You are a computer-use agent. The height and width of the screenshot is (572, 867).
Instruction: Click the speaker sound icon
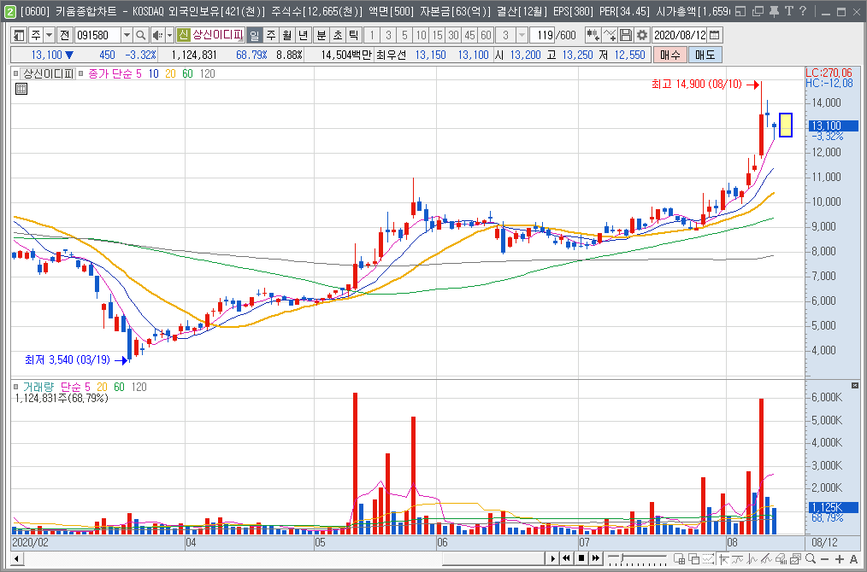[157, 35]
